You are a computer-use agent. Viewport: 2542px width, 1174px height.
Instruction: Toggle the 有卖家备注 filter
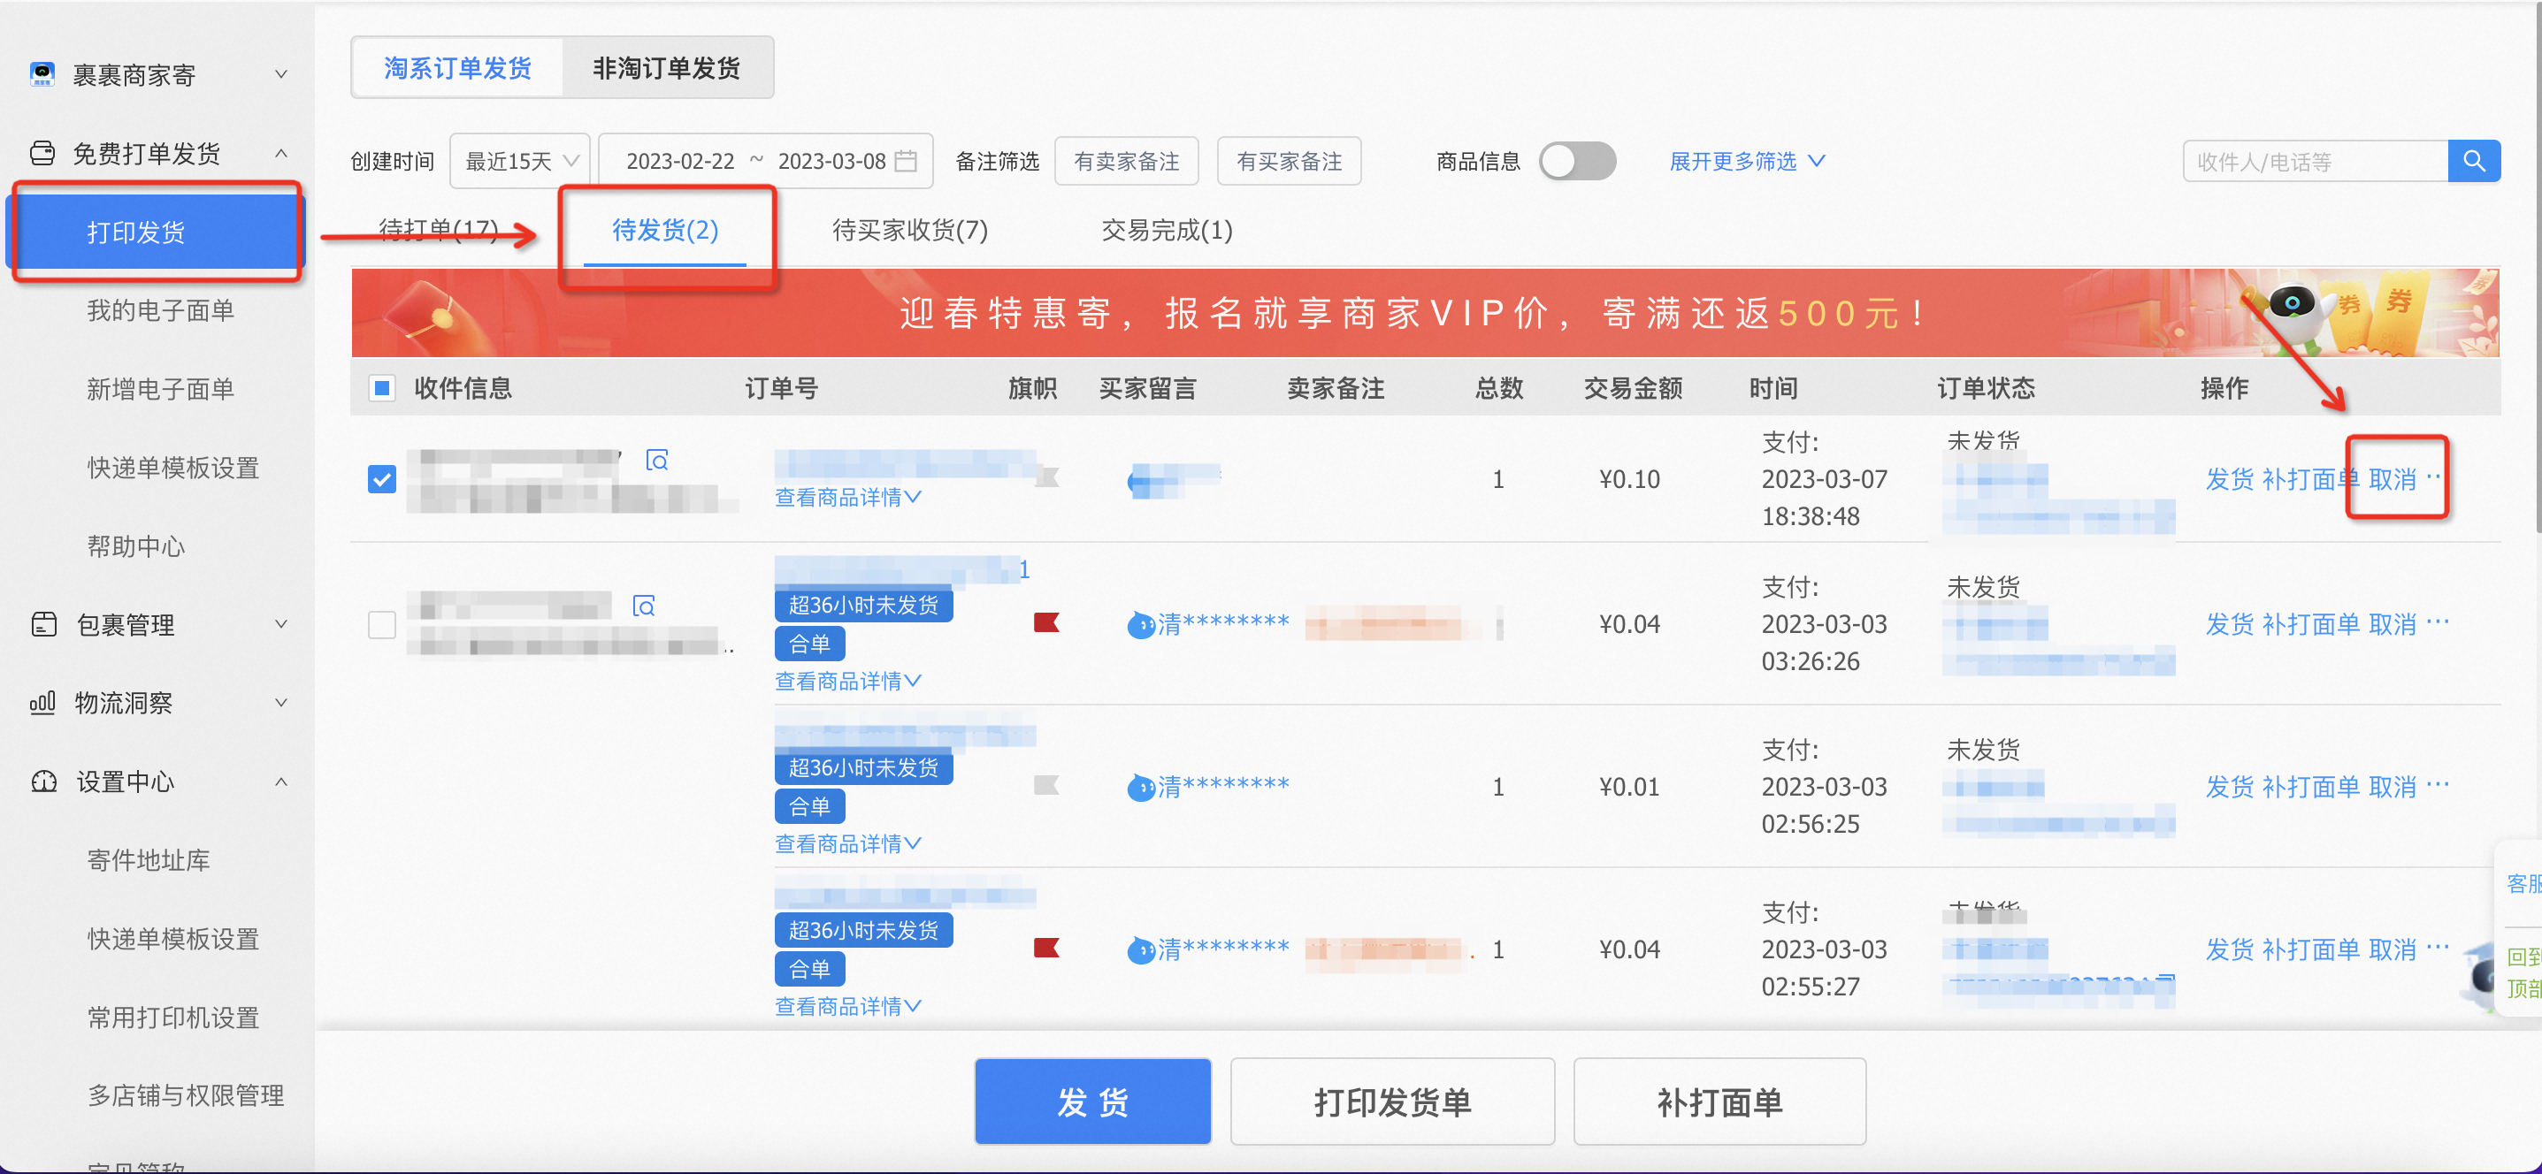[1127, 161]
